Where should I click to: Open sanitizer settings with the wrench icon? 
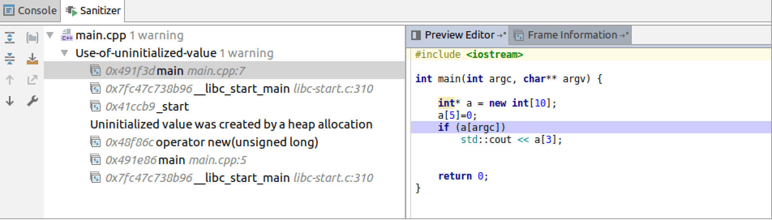32,101
